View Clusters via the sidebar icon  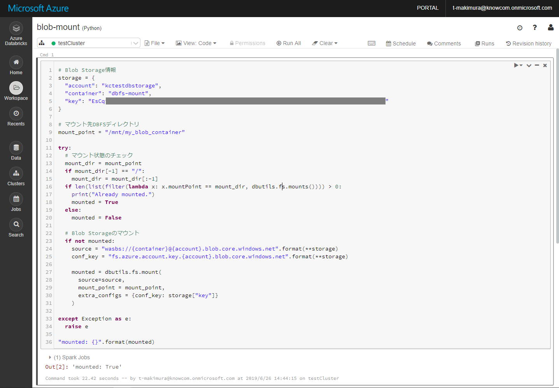coord(16,177)
